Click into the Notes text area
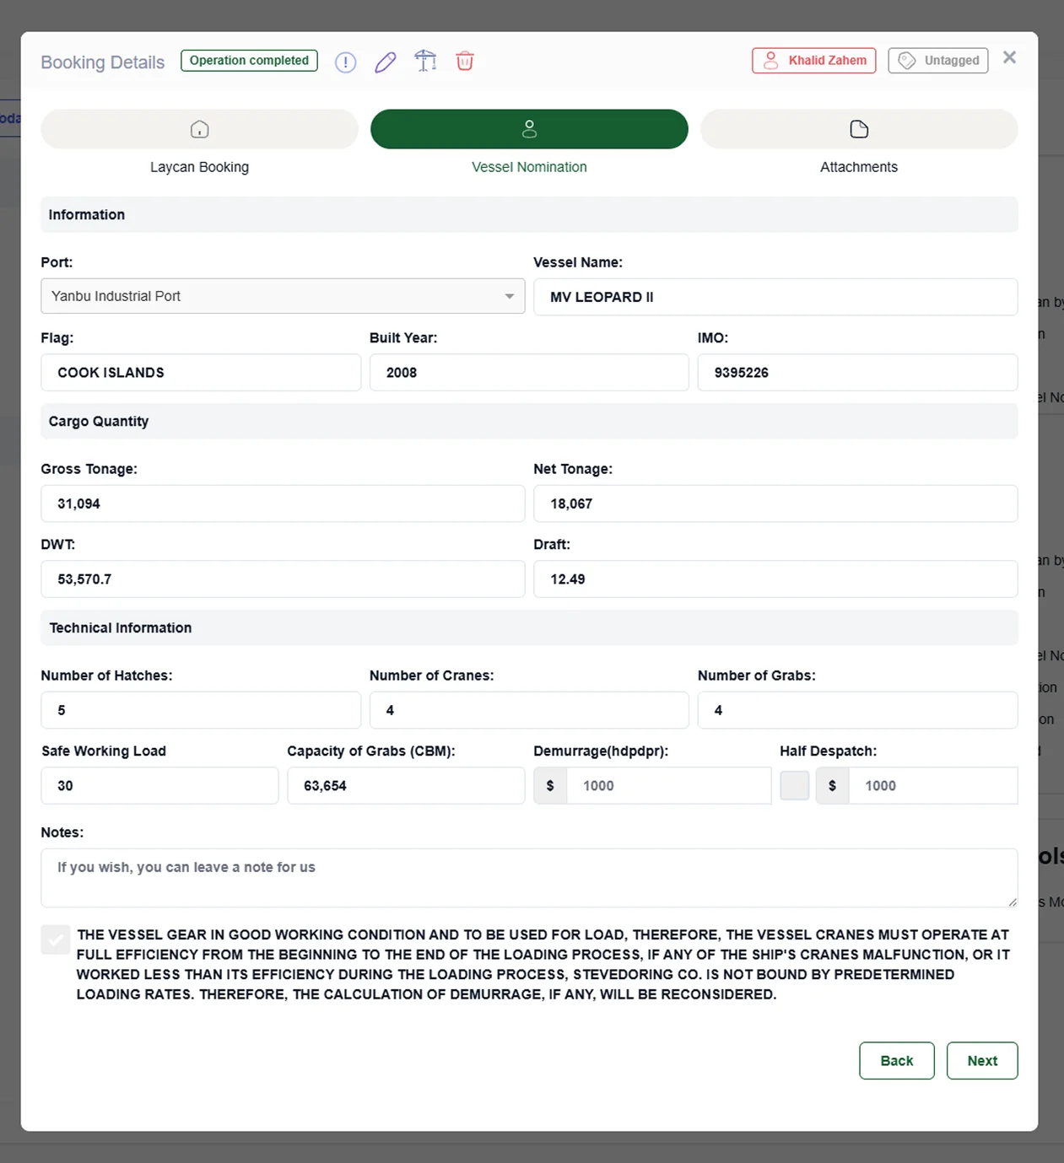 [528, 877]
